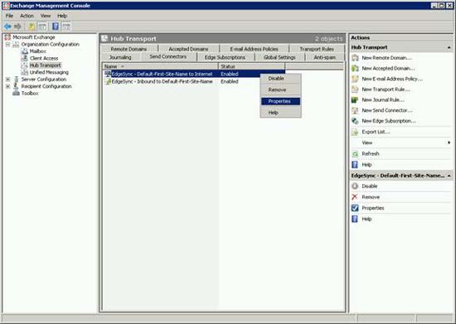Switch to the Accepted Domains tab
The height and width of the screenshot is (324, 456).
coord(188,49)
